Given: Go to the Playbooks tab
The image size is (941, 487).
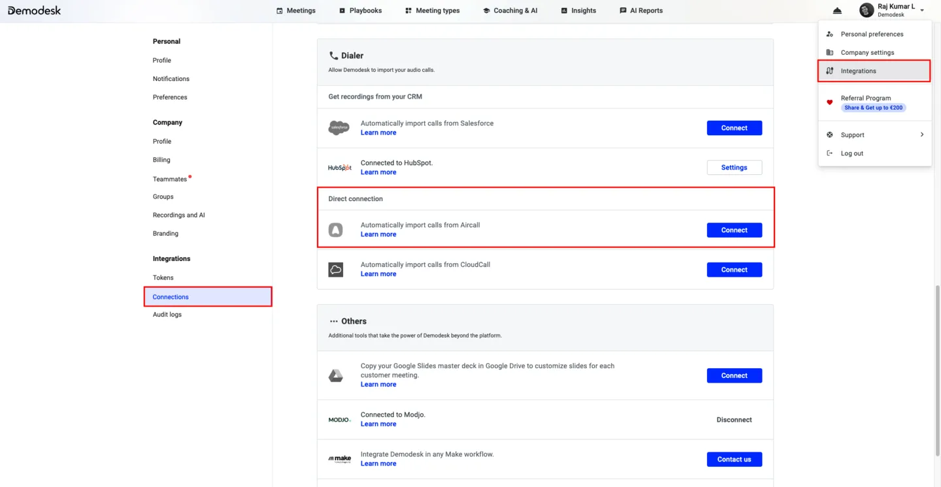Looking at the screenshot, I should (x=360, y=10).
